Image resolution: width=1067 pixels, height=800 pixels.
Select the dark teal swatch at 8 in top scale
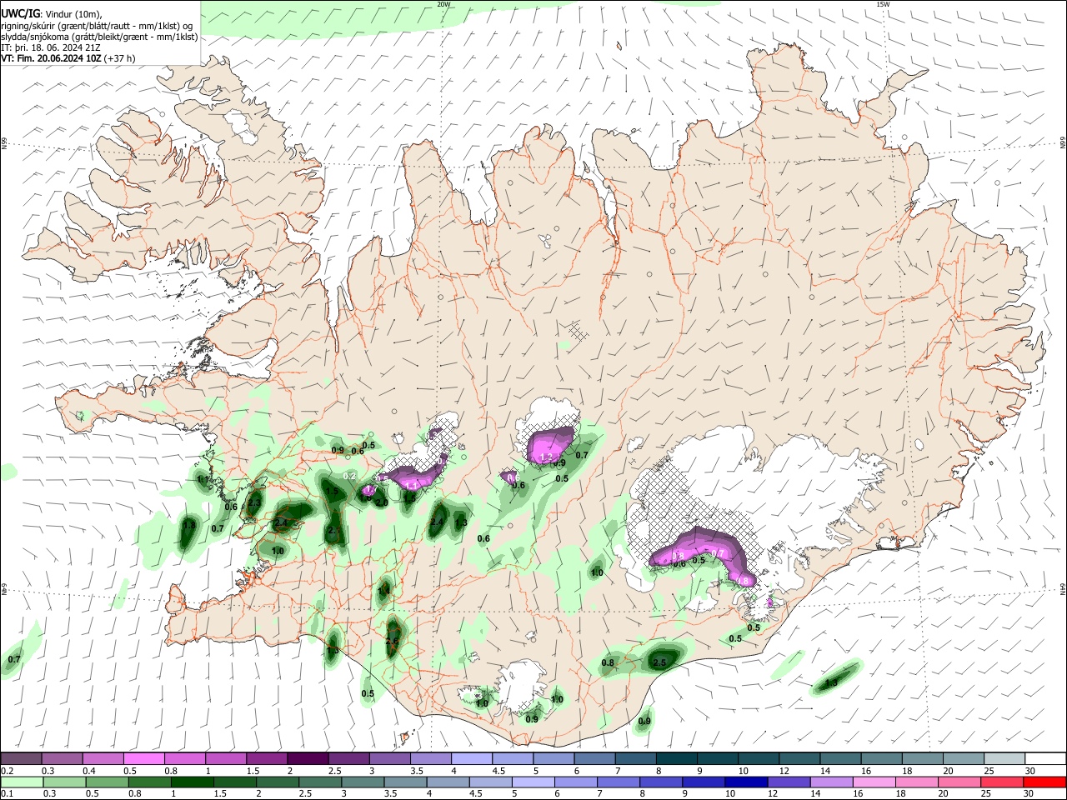(x=677, y=758)
